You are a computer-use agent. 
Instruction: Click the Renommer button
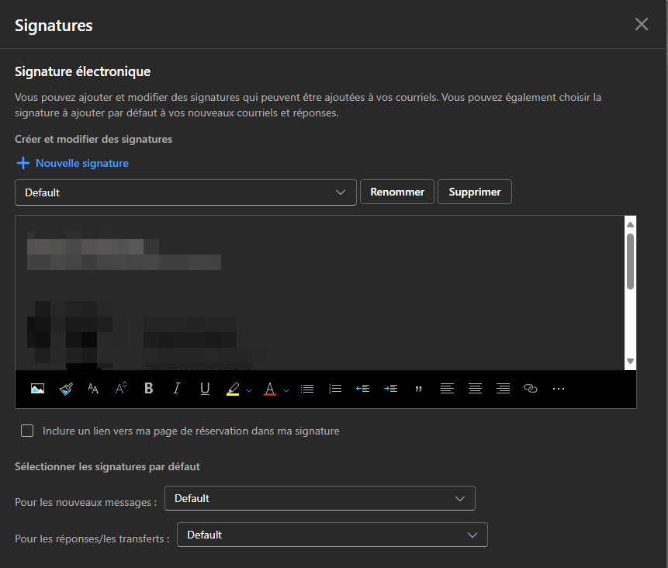point(396,192)
